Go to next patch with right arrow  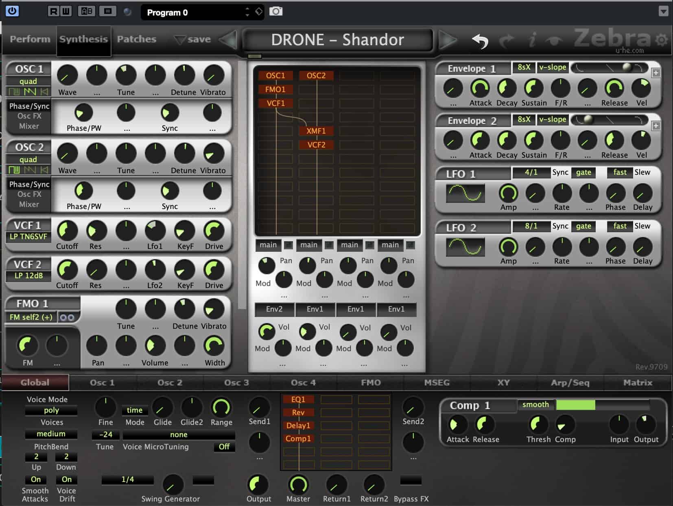point(448,40)
